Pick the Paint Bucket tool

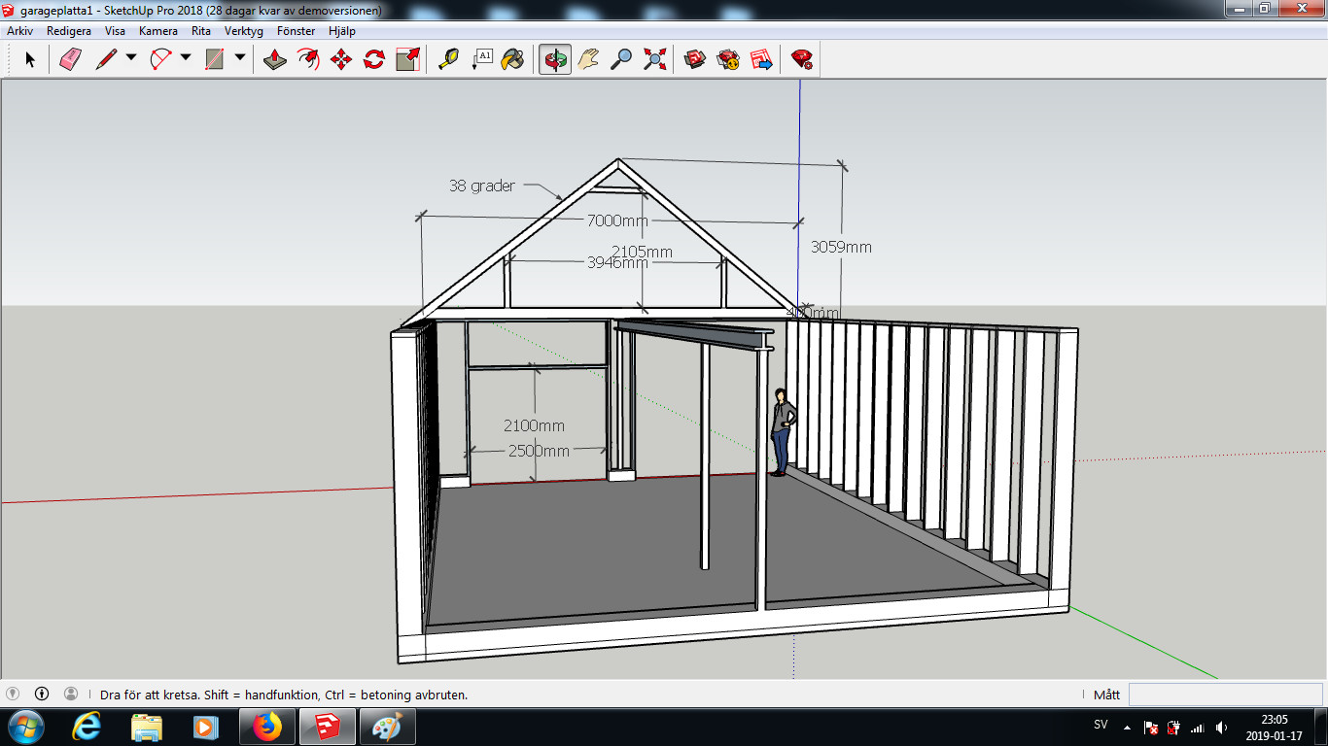tap(512, 60)
